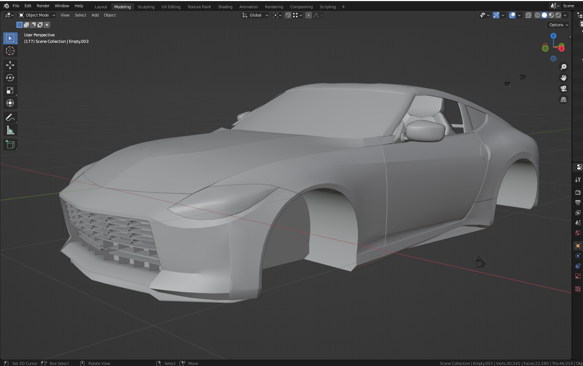The height and width of the screenshot is (366, 583).
Task: Snap view to X axis on gizmo
Action: point(561,49)
